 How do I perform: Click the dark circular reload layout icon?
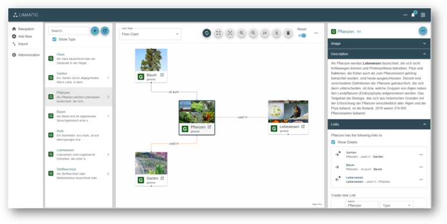coord(207,33)
